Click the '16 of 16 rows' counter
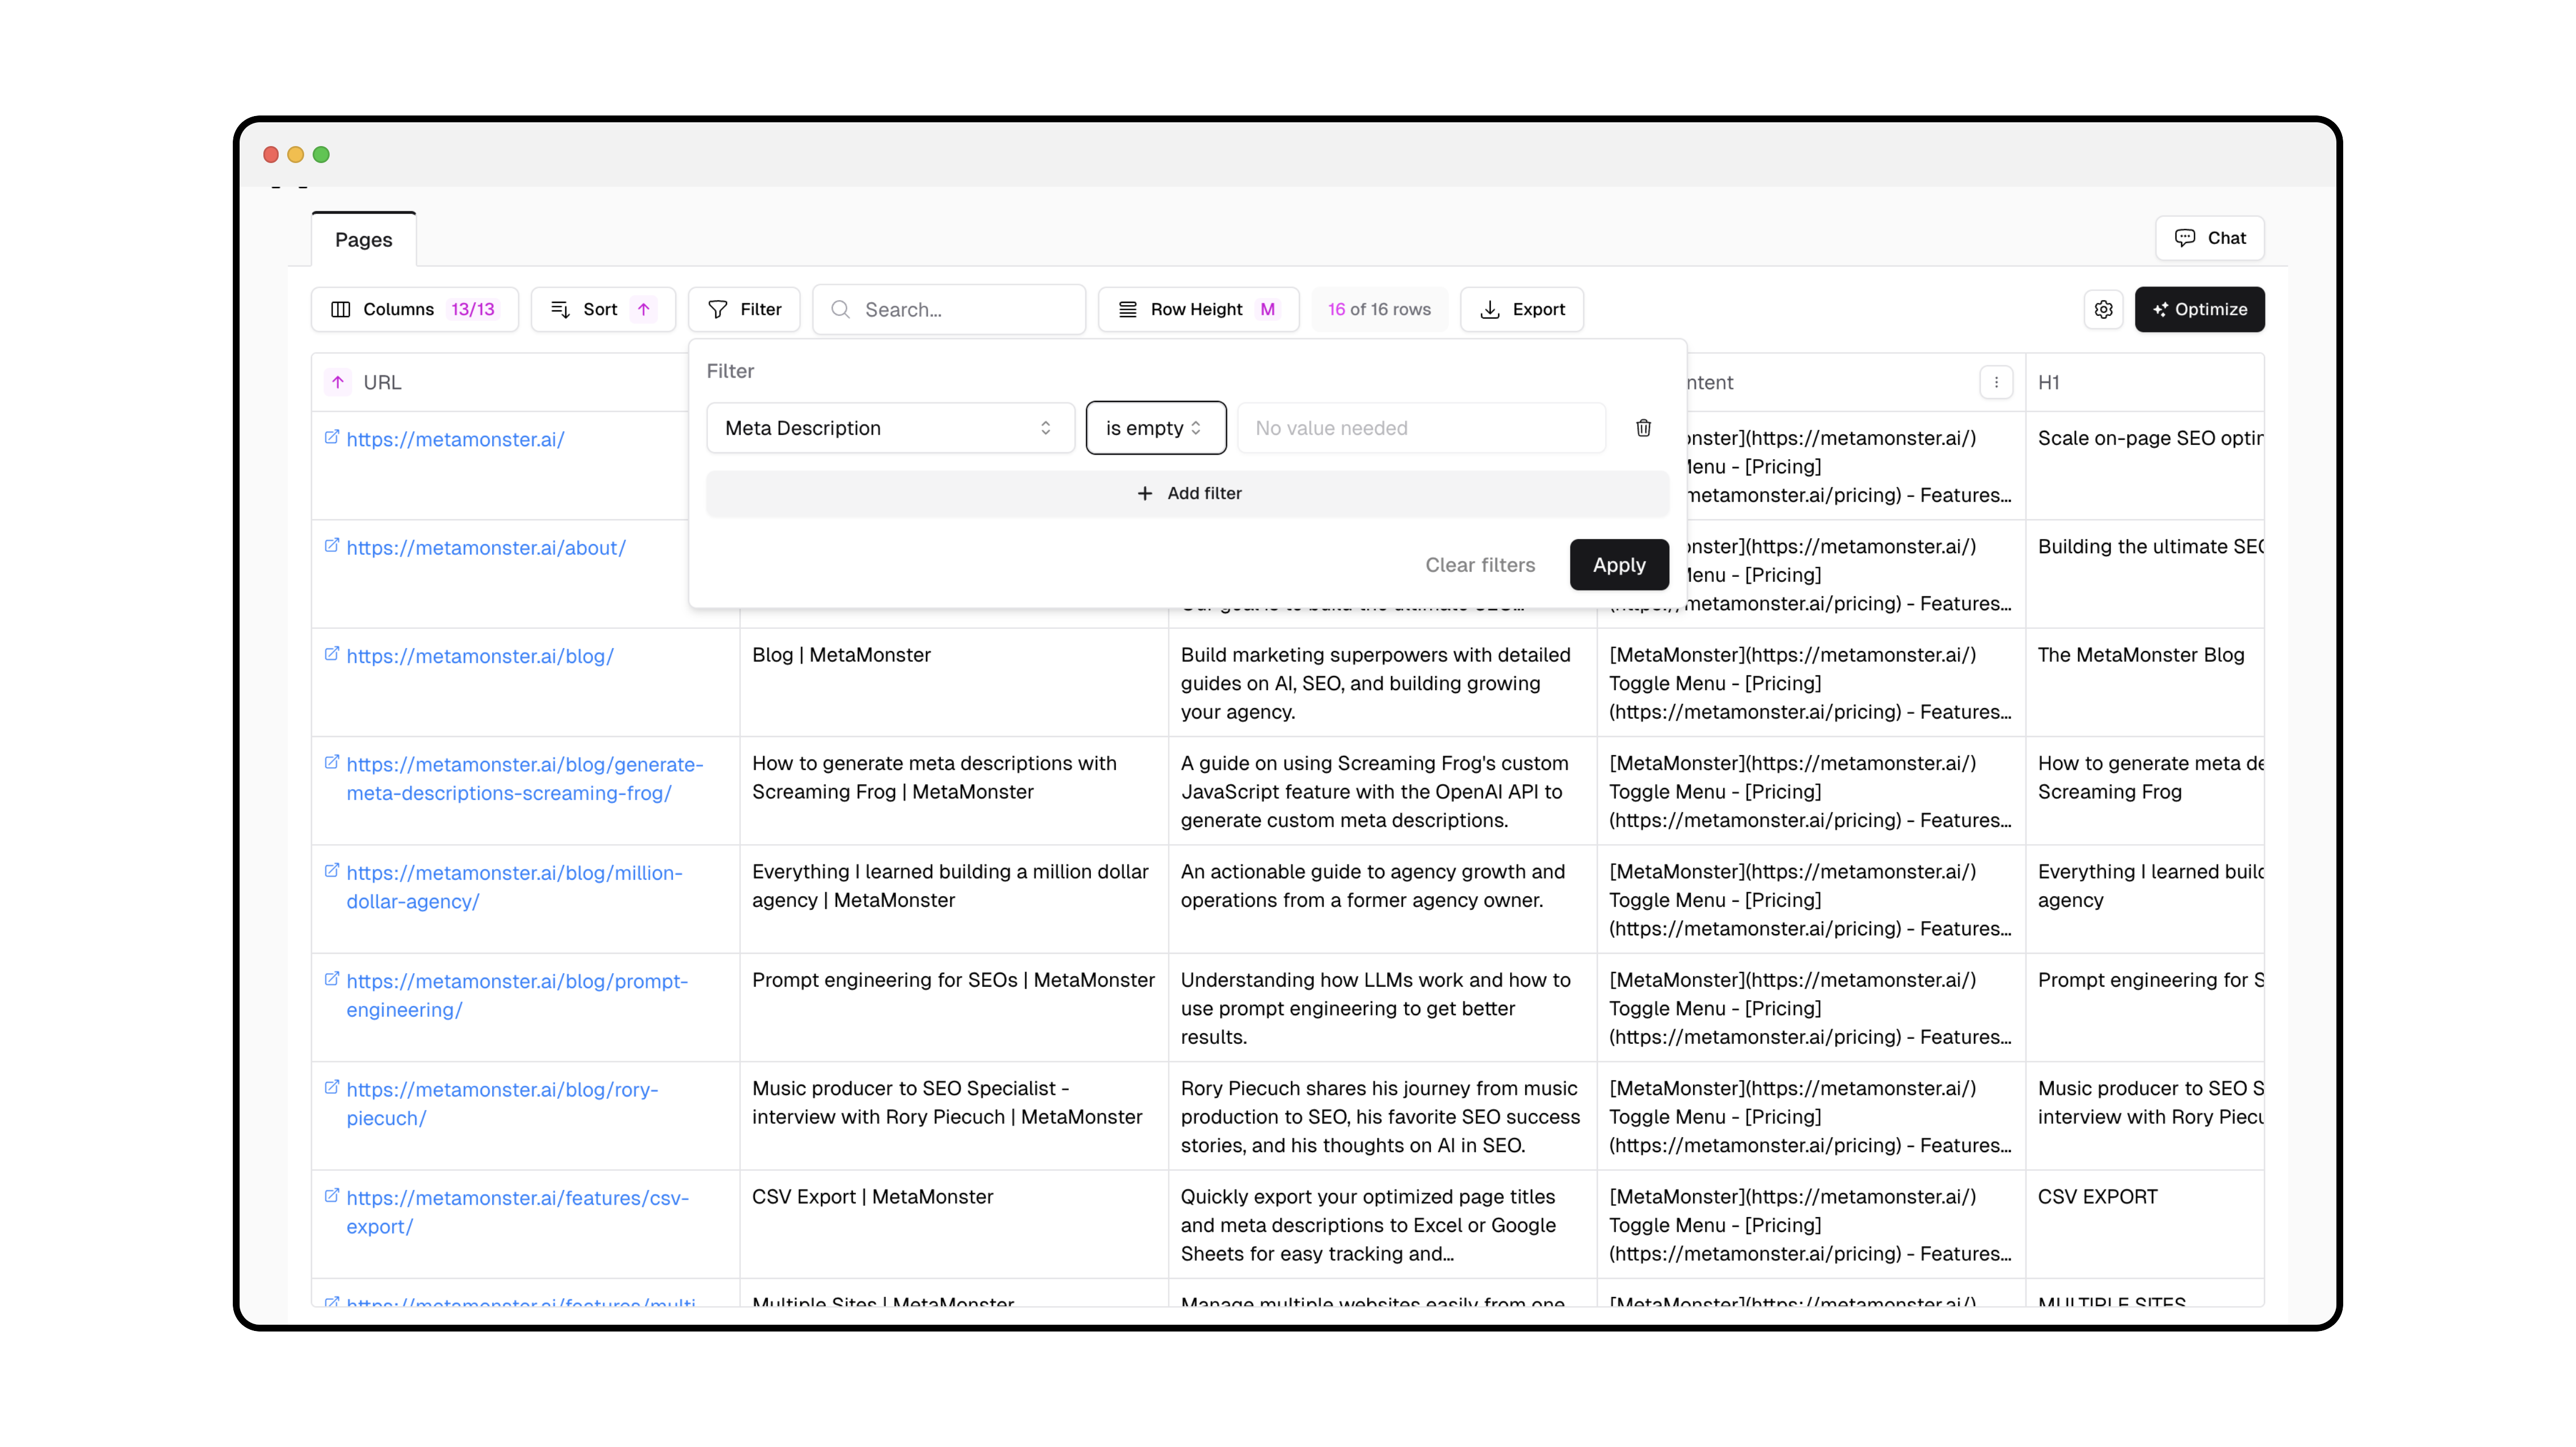 [1379, 310]
